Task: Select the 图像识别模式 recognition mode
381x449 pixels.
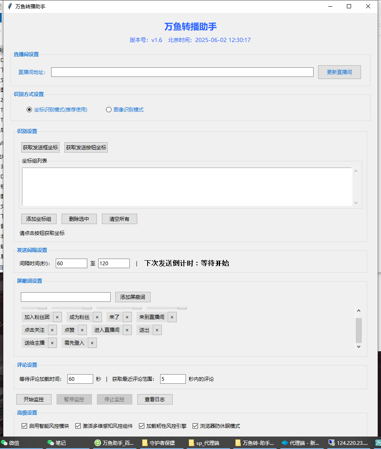Action: 109,109
